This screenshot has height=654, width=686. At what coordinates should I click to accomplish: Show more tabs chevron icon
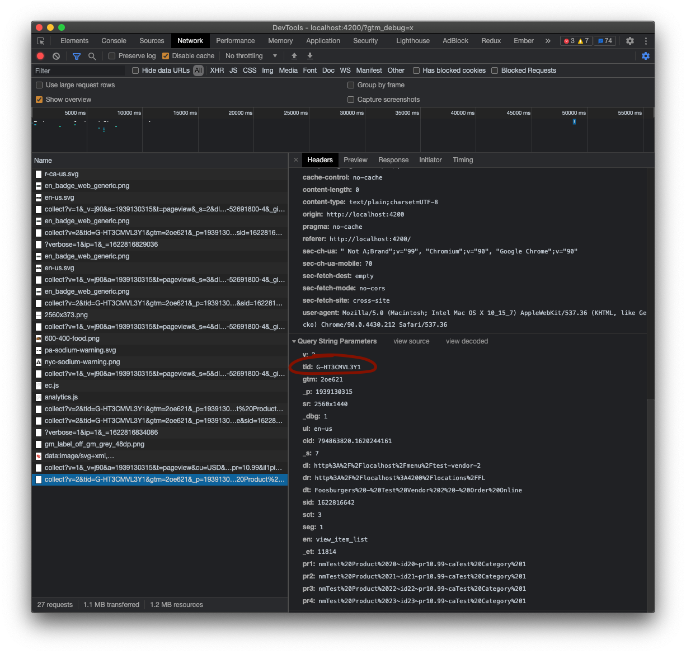tap(548, 41)
